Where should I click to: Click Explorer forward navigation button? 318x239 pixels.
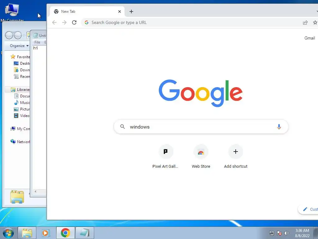(x=18, y=35)
